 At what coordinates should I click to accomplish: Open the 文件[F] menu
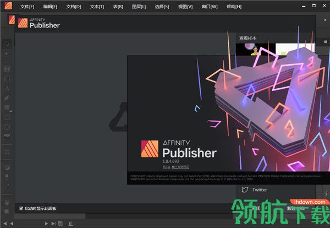pyautogui.click(x=28, y=7)
